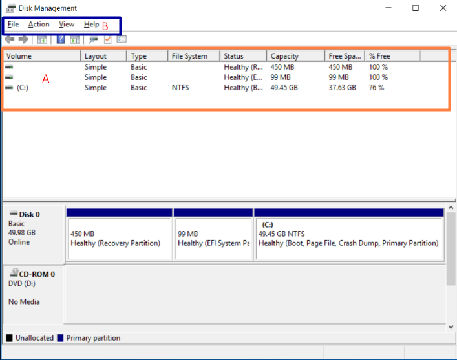
Task: Open the blue Help question-mark icon
Action: pos(61,39)
